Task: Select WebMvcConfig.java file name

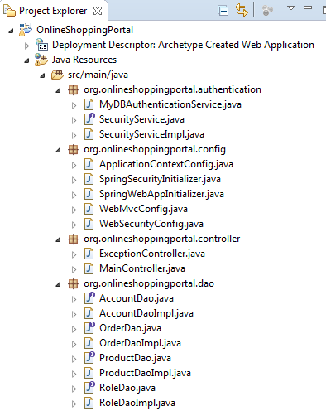Action: 143,209
